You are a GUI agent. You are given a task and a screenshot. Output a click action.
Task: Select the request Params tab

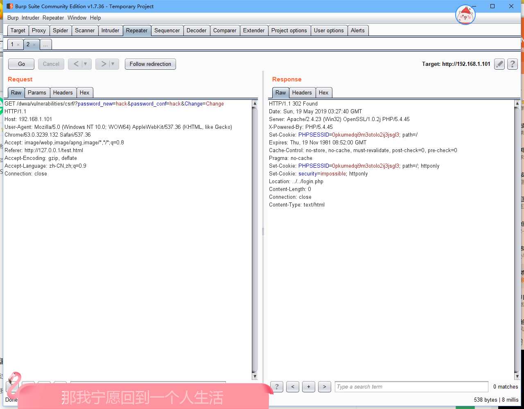(x=37, y=92)
